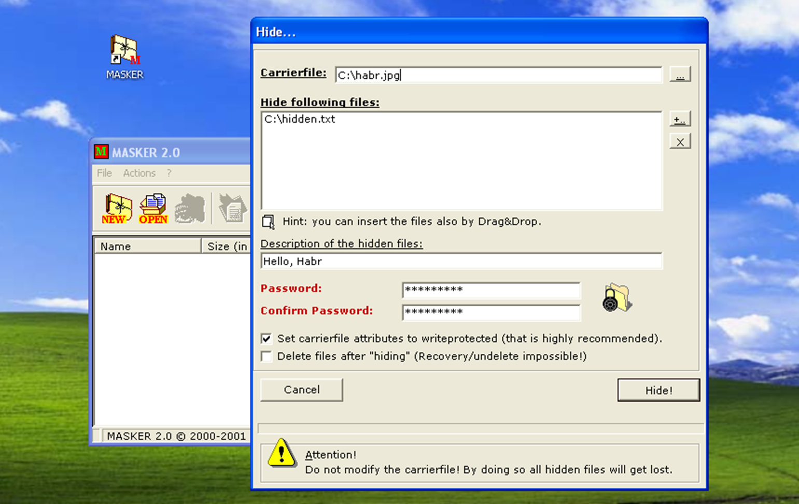This screenshot has height=504, width=799.
Task: Click the Description of hidden files field
Action: tap(461, 261)
